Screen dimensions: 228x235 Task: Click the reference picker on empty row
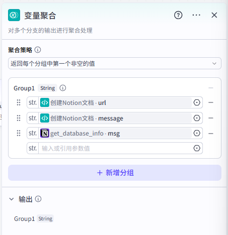click(197, 148)
